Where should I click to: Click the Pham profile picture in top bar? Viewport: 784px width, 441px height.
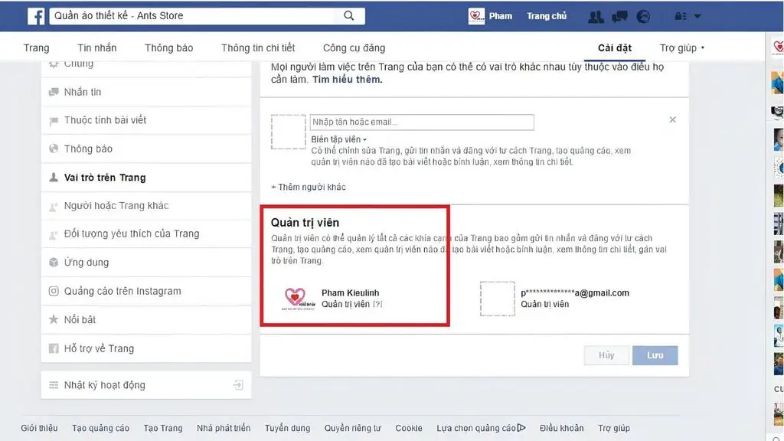point(476,16)
